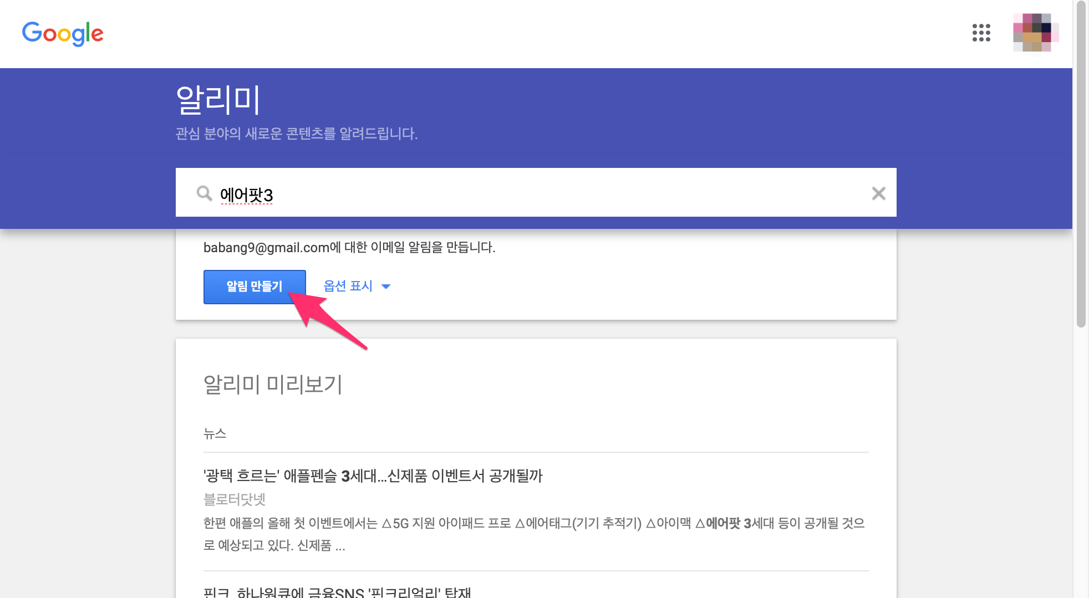Click the 뉴스 section label

point(215,433)
